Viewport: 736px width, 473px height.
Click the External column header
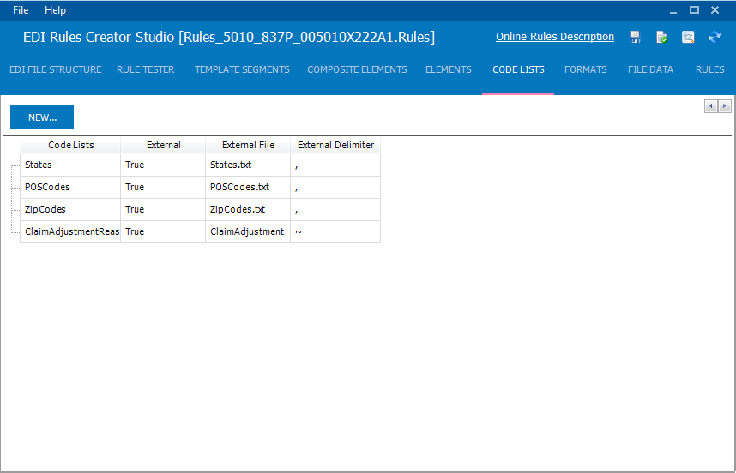pos(163,145)
